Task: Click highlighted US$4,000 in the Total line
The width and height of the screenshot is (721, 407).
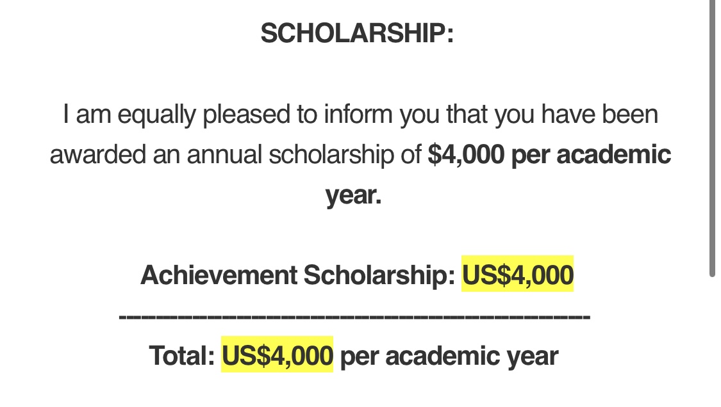Action: point(278,355)
